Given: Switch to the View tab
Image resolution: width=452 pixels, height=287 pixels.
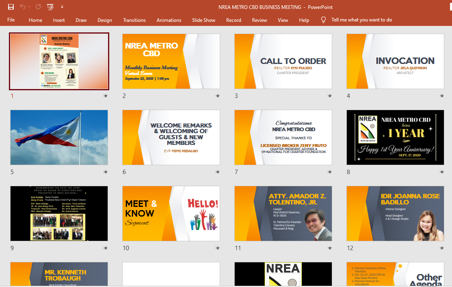Looking at the screenshot, I should (283, 20).
